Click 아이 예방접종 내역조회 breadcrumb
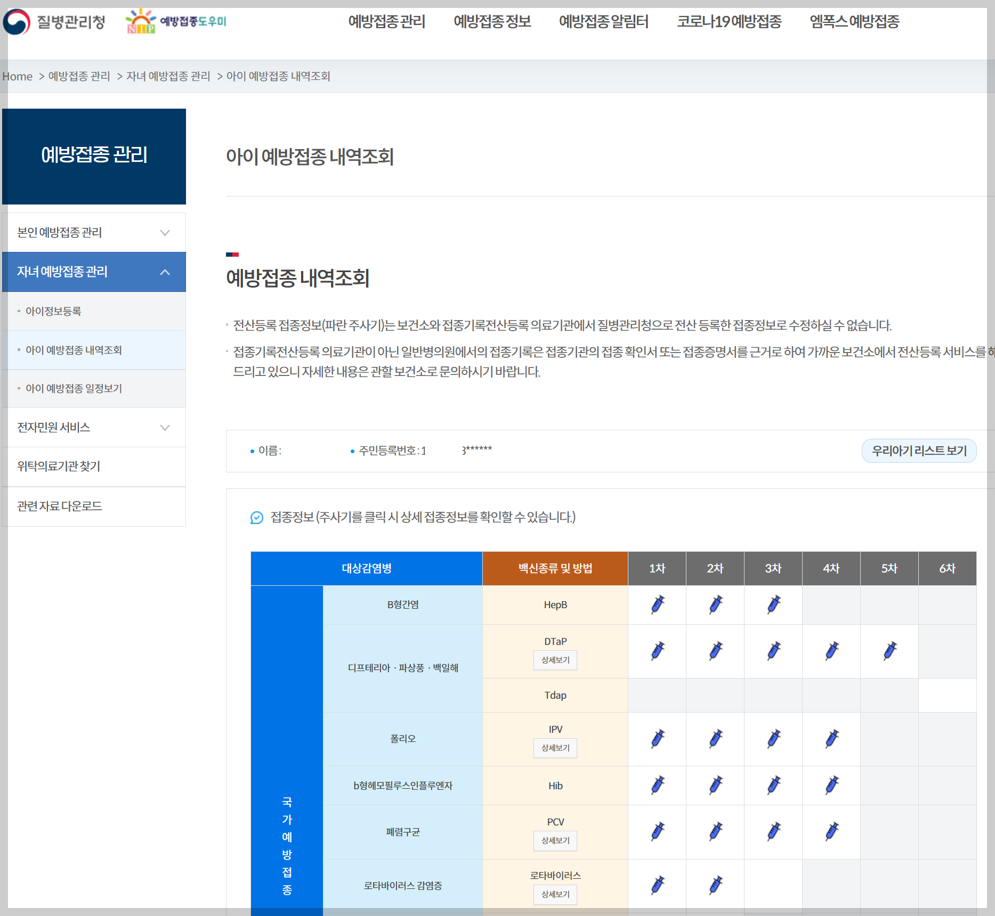Image resolution: width=995 pixels, height=916 pixels. coord(278,76)
